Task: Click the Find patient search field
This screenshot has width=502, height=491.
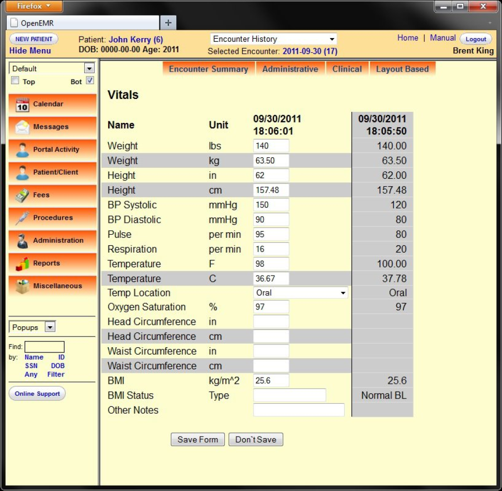Action: 44,347
